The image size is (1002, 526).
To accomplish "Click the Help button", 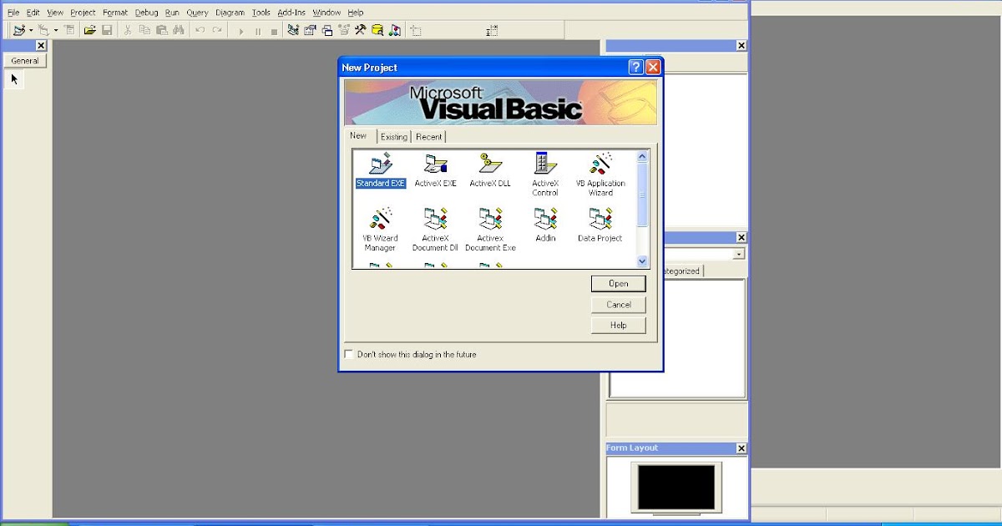I will click(618, 325).
